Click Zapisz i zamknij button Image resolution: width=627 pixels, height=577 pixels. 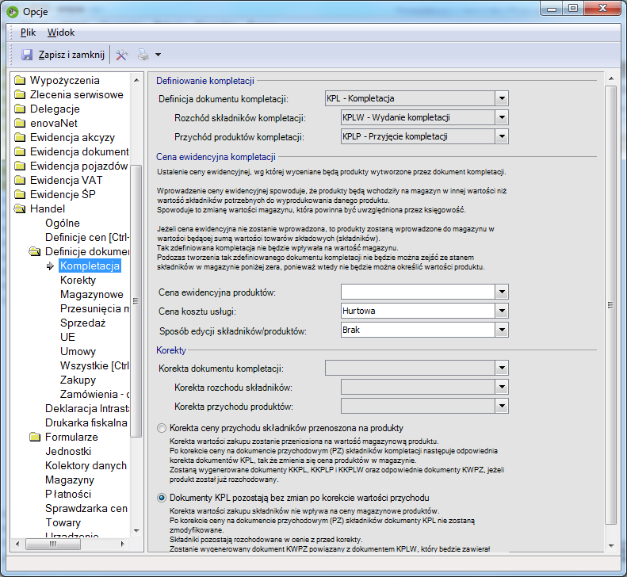[63, 55]
